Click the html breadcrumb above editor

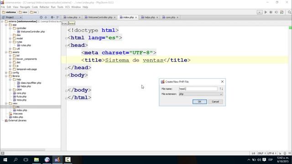(x=65, y=23)
